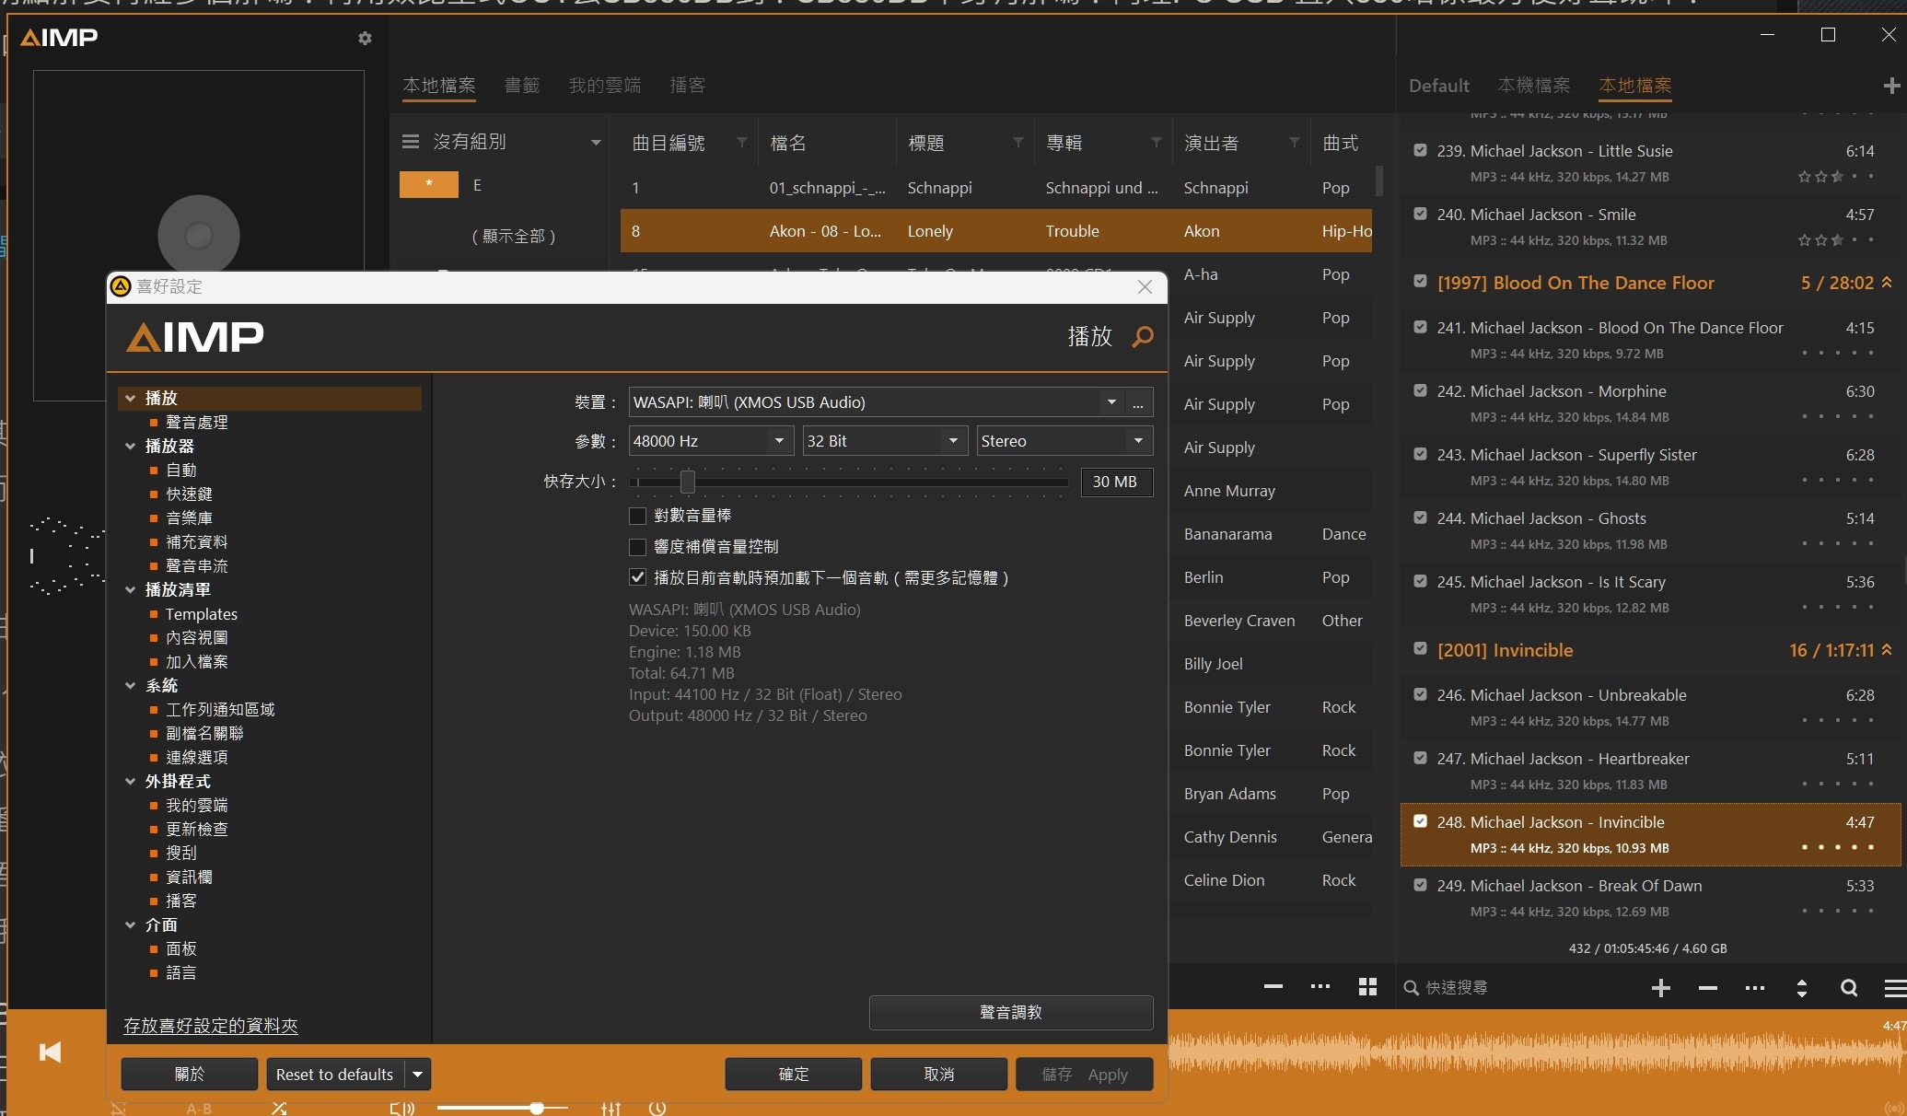Open 聲音調教 button

point(1011,1013)
